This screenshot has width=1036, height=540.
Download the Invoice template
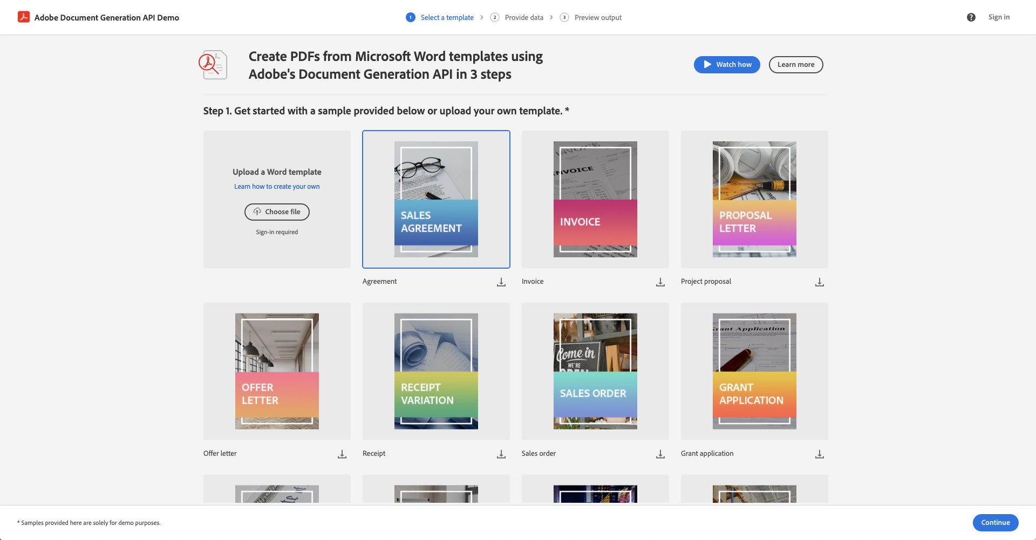click(660, 282)
